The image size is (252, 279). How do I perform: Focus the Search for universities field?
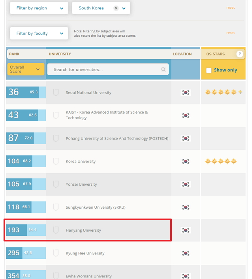pos(108,70)
